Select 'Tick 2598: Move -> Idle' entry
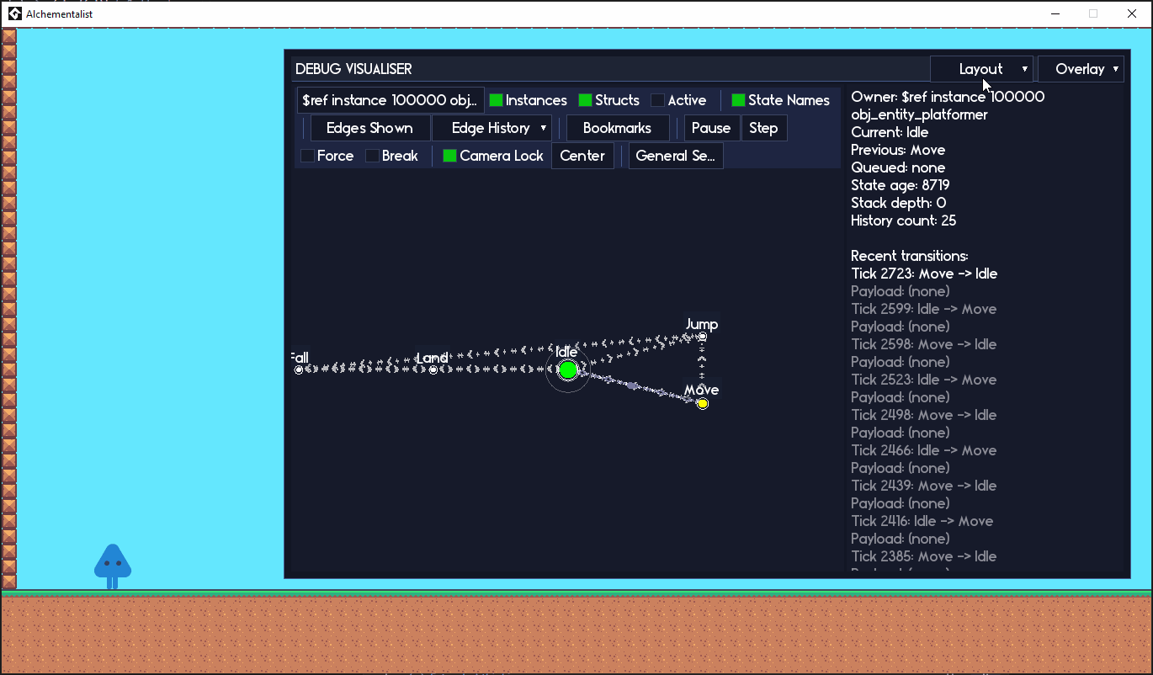 [x=924, y=344]
